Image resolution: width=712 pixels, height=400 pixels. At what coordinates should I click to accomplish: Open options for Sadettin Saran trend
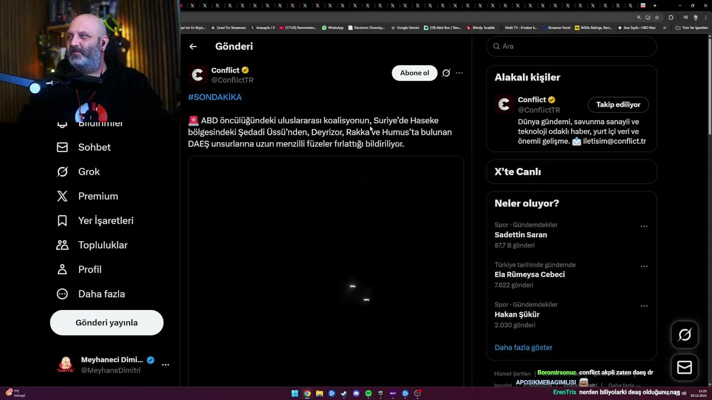[x=644, y=226]
